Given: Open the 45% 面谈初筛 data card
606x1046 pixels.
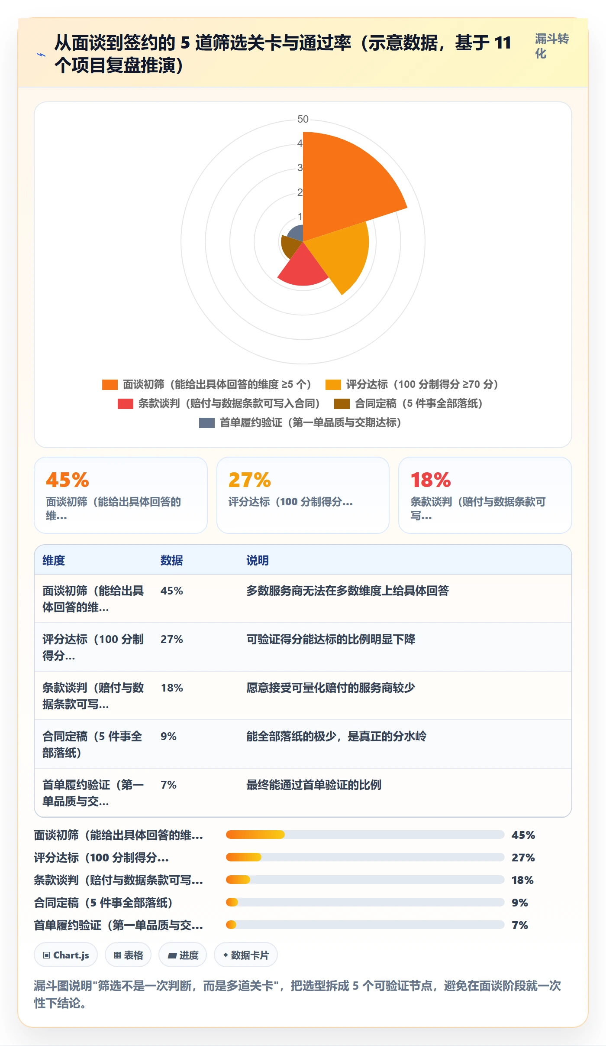Looking at the screenshot, I should coord(121,495).
